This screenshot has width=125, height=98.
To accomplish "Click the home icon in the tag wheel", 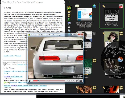I will click(120, 59).
